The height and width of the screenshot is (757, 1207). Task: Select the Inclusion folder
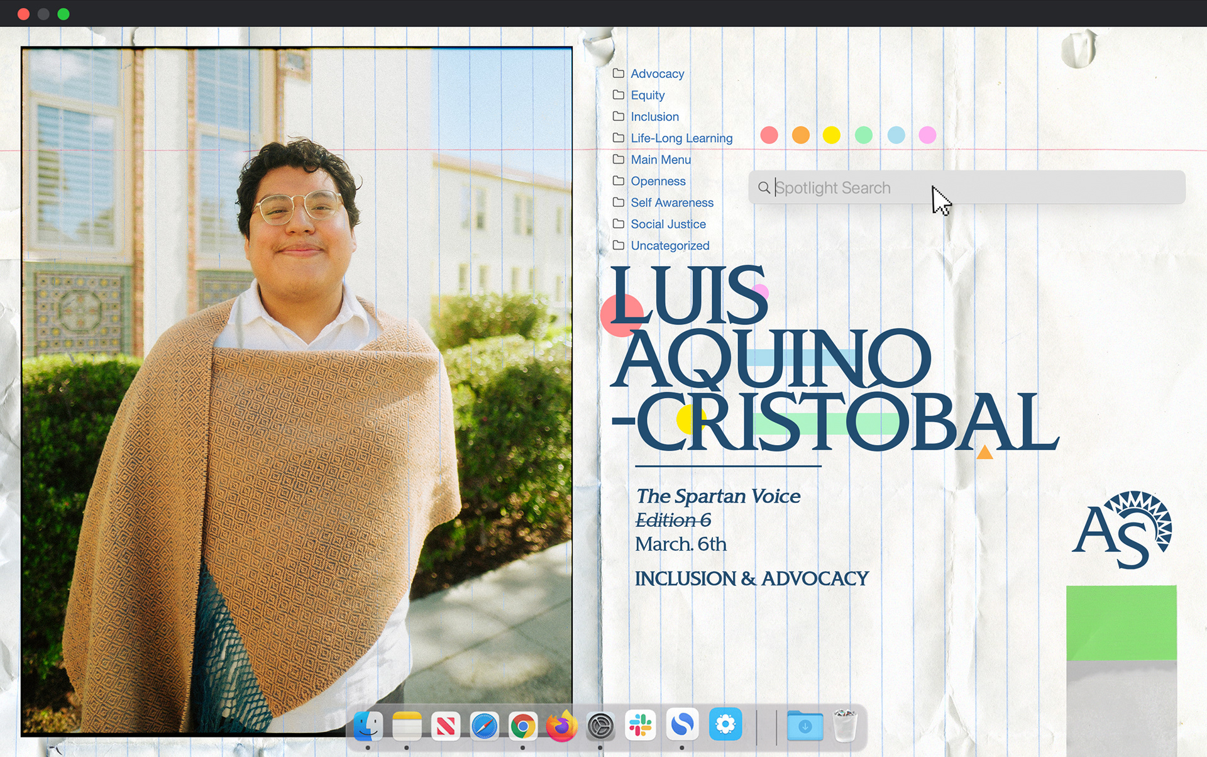[654, 116]
